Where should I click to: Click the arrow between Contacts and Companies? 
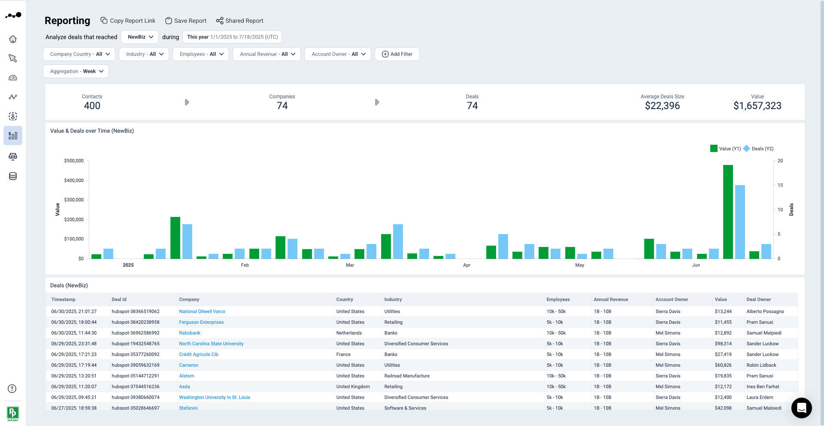(x=187, y=102)
